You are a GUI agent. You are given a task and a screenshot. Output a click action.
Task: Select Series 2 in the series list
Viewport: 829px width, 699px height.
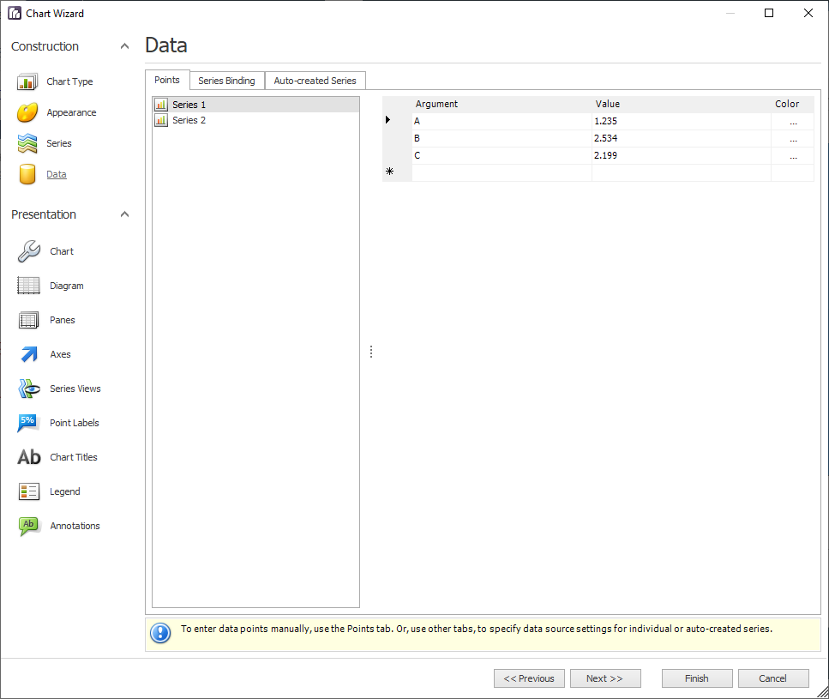187,120
